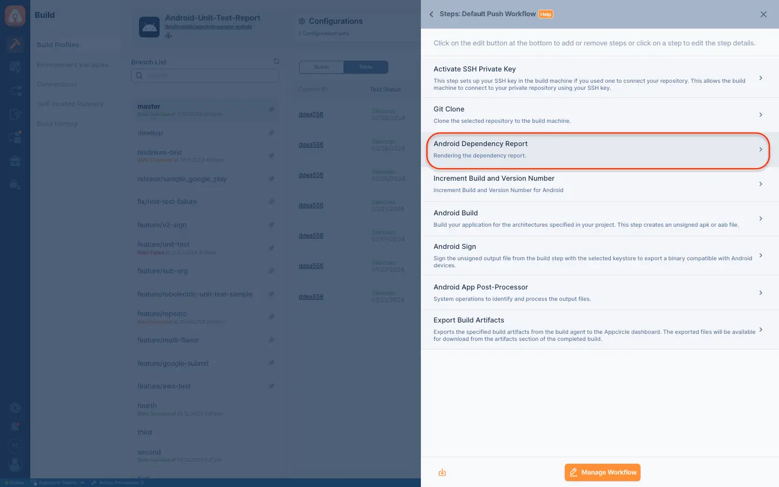The height and width of the screenshot is (487, 779).
Task: Open the first ddea556 commit link
Action: pos(311,115)
